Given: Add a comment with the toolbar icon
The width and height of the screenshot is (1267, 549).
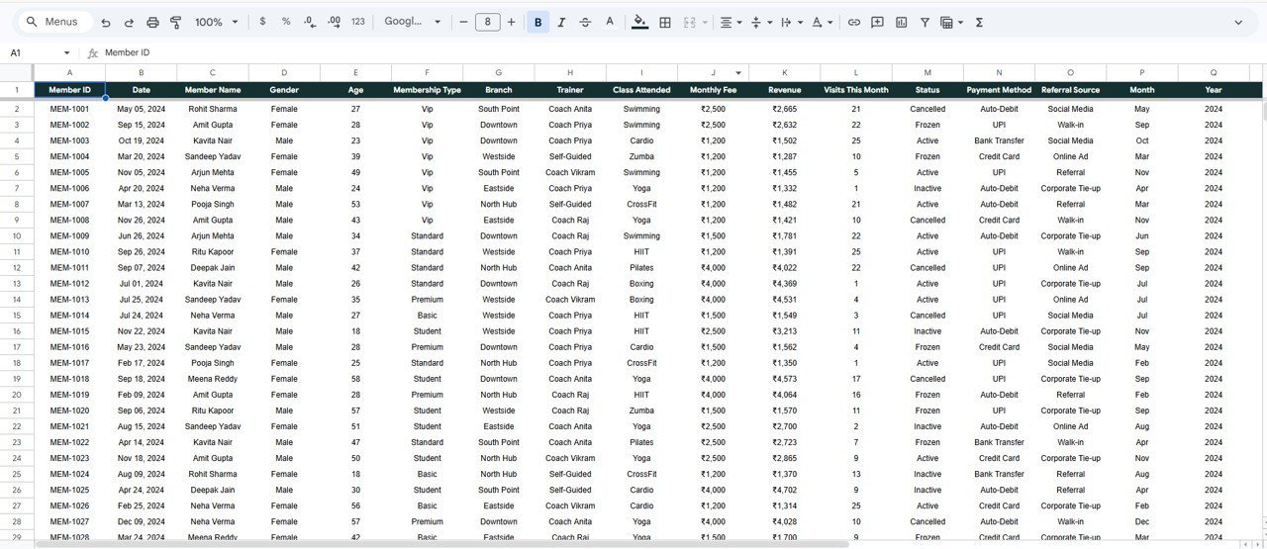Looking at the screenshot, I should (x=877, y=22).
